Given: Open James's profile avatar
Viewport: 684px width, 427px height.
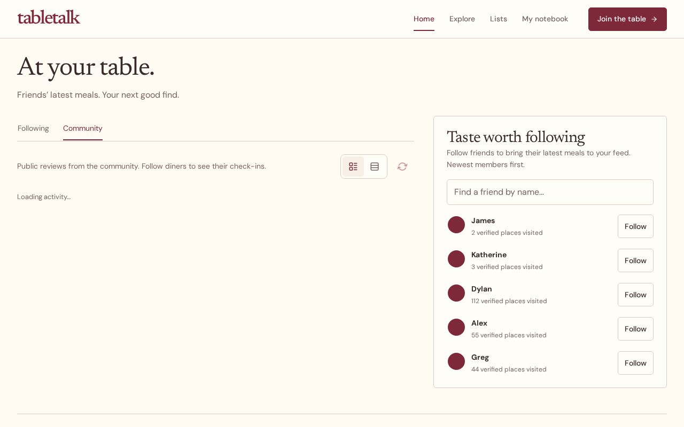Looking at the screenshot, I should click(x=456, y=225).
